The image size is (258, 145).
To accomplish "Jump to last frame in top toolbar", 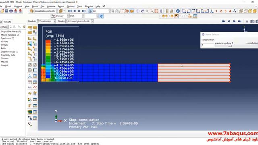I will [x=84, y=11].
